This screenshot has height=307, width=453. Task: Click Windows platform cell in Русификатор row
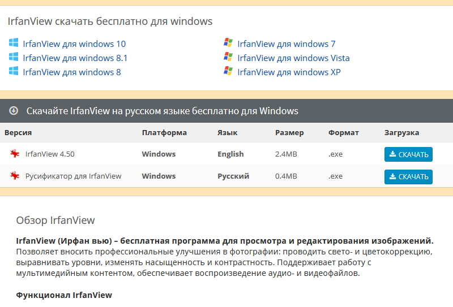click(159, 176)
